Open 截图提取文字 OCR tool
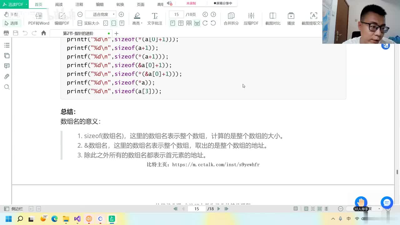 tap(312, 19)
